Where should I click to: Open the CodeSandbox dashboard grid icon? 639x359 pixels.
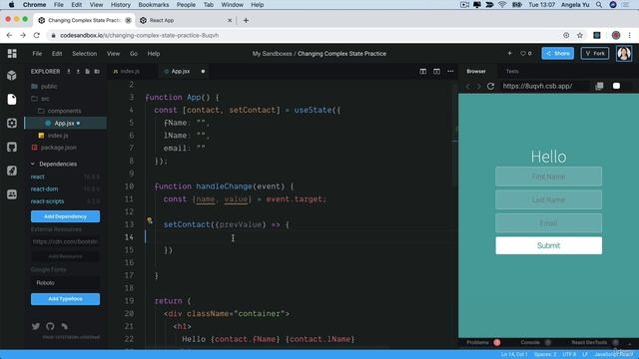coord(12,53)
